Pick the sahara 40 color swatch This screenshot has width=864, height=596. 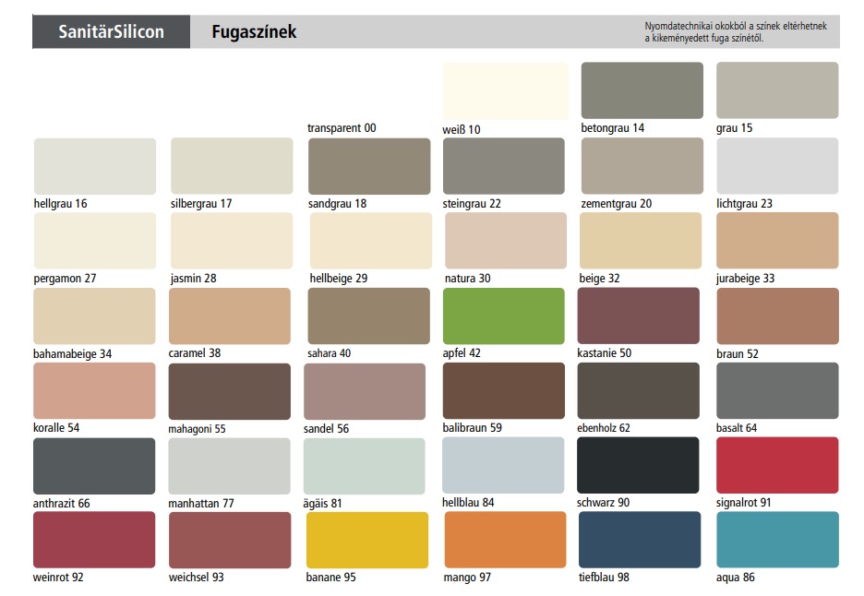click(368, 316)
